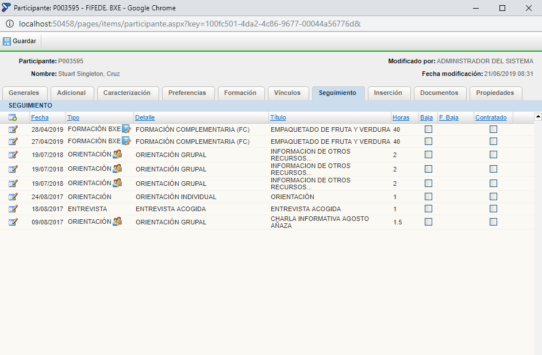Image resolution: width=542 pixels, height=355 pixels.
Task: Click the page info icon in address bar
Action: (x=10, y=24)
